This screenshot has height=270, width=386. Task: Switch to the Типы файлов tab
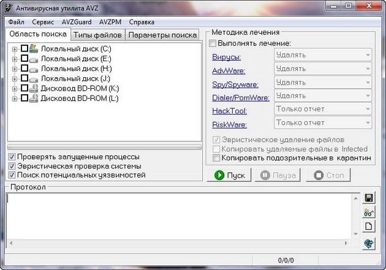tap(98, 35)
